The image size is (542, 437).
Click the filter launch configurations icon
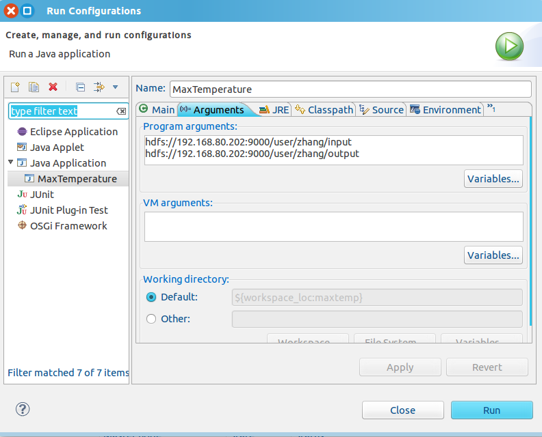click(x=99, y=87)
